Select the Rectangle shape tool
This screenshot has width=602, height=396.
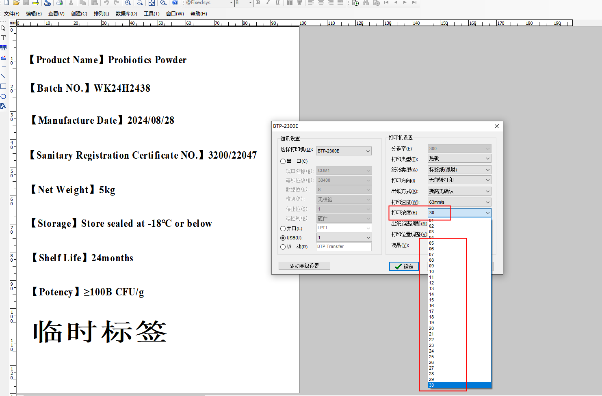(x=3, y=86)
